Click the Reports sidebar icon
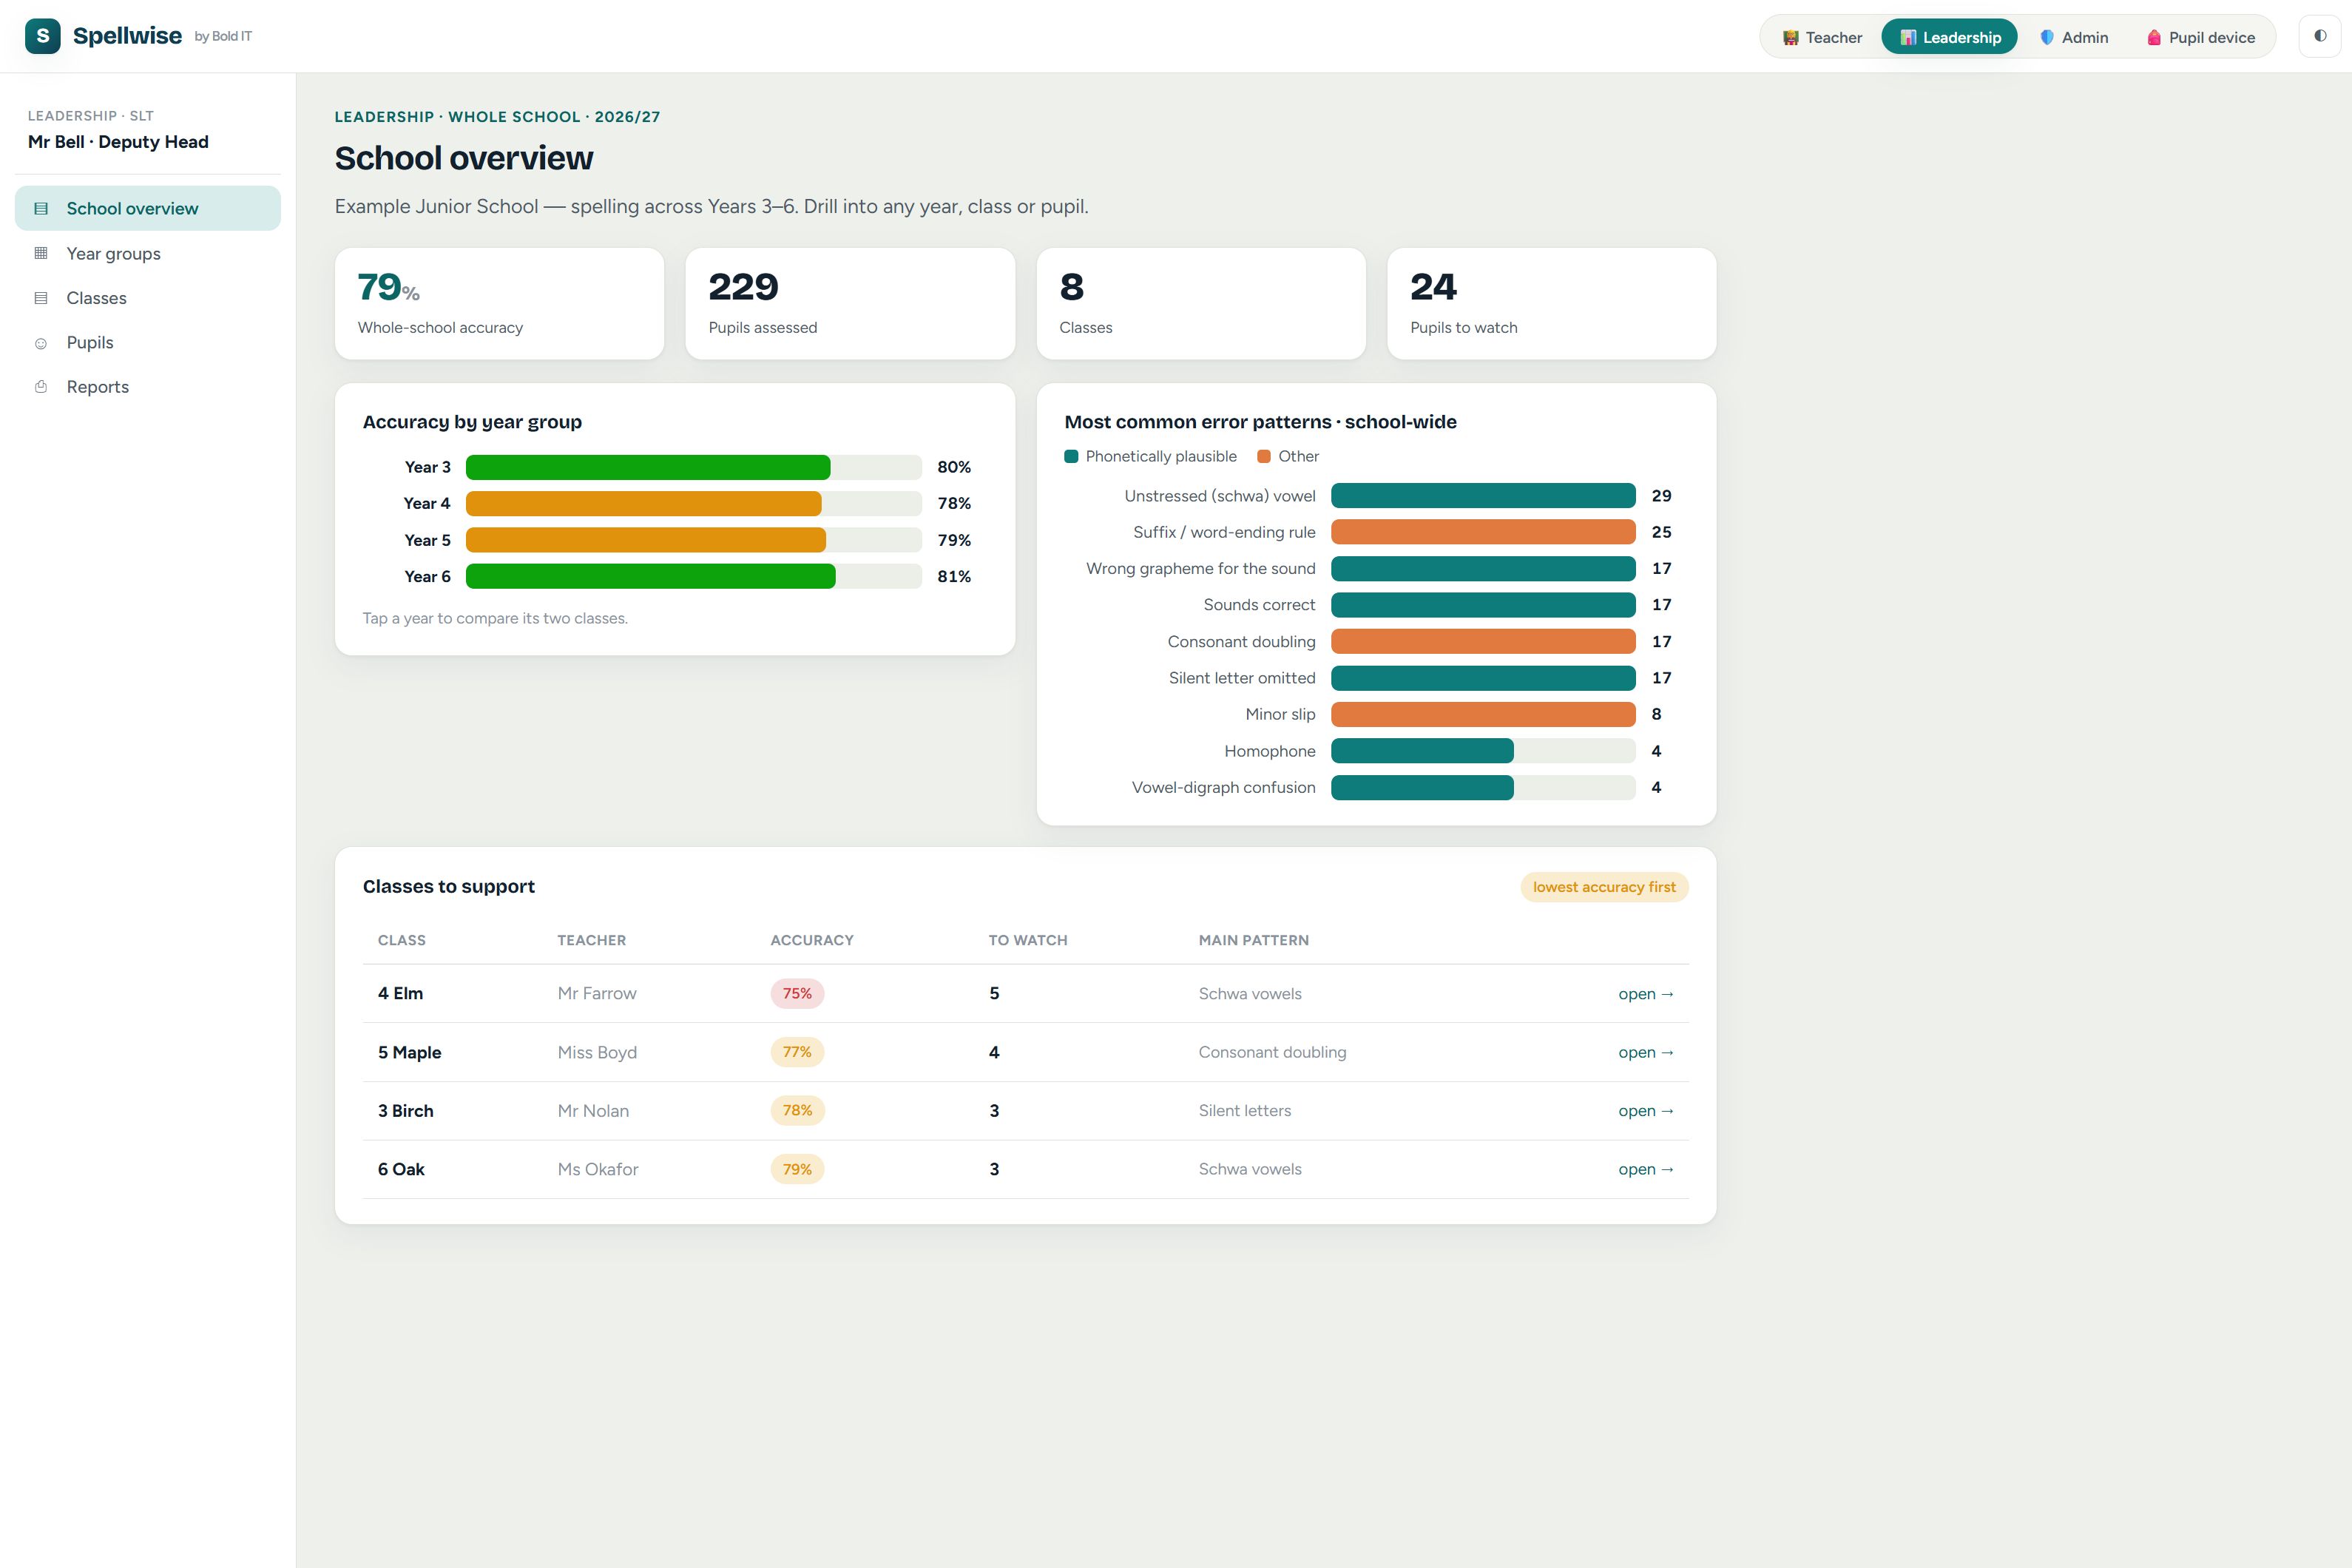2352x1568 pixels. pyautogui.click(x=41, y=387)
